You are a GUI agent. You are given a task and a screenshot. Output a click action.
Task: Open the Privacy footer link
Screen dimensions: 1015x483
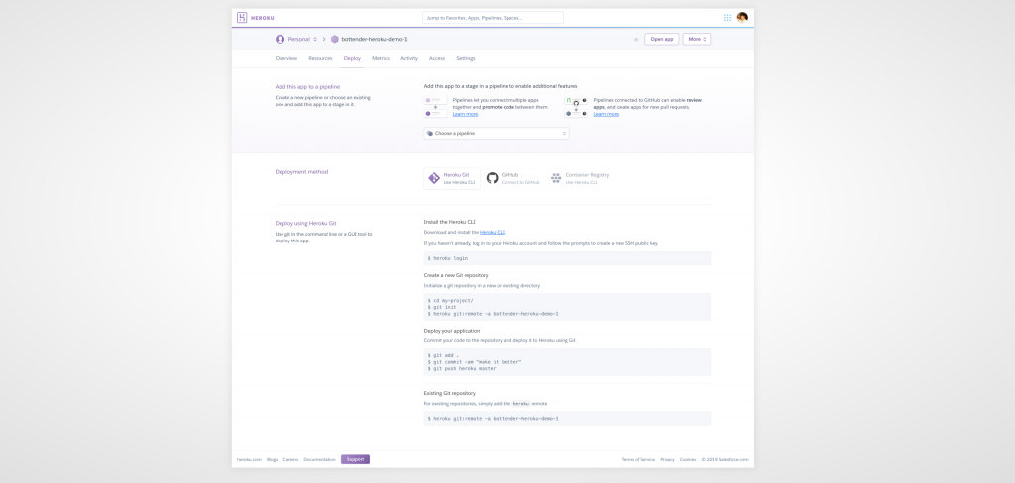[x=667, y=459]
